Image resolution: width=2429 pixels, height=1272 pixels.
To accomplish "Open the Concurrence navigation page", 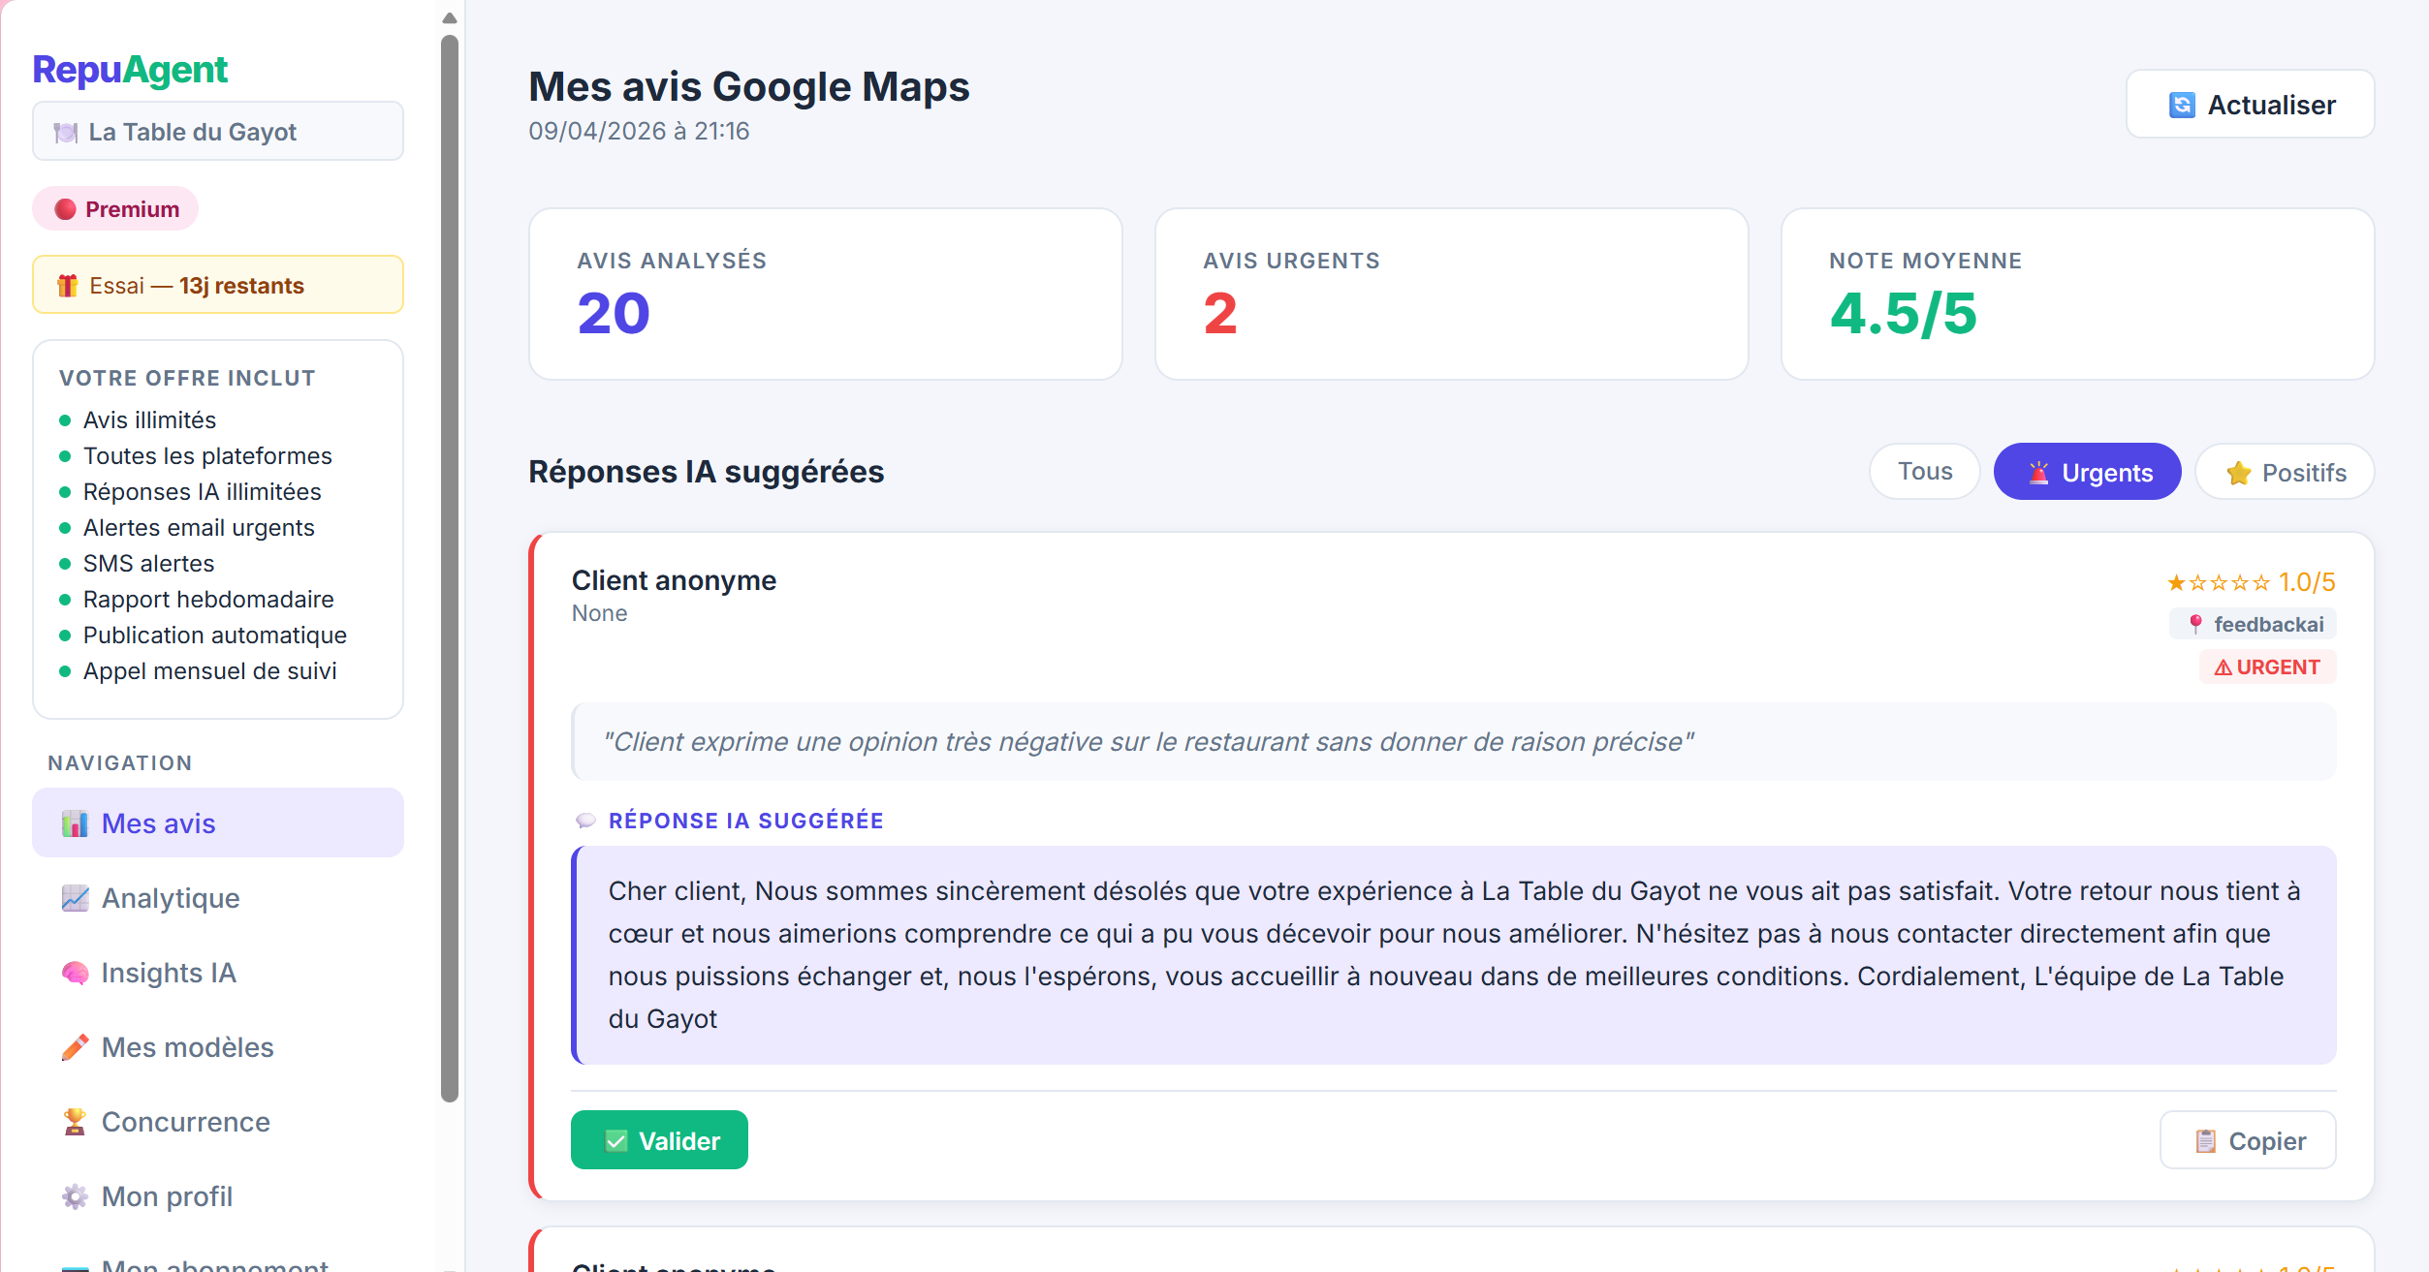I will tap(185, 1122).
